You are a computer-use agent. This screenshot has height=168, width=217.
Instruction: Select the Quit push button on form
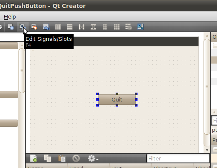click(117, 99)
